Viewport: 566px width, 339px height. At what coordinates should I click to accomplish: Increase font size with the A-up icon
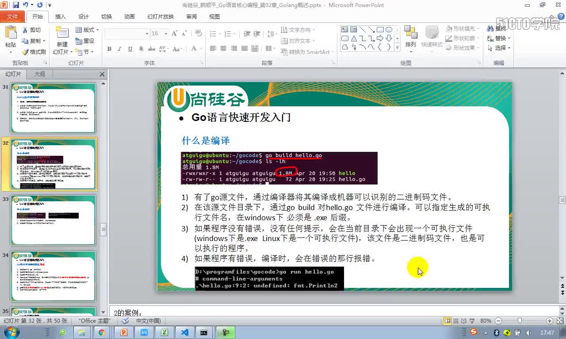(x=174, y=34)
